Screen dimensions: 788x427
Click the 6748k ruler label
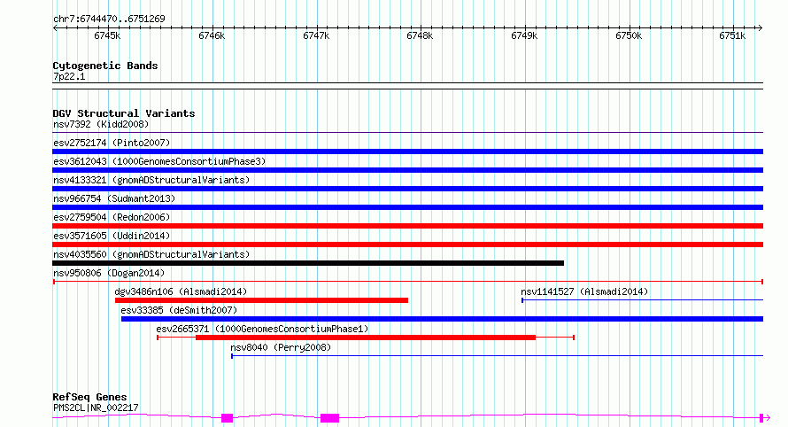click(x=420, y=35)
